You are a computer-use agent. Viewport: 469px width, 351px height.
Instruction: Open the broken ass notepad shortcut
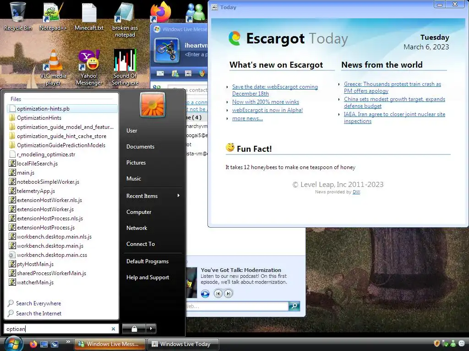(x=125, y=20)
